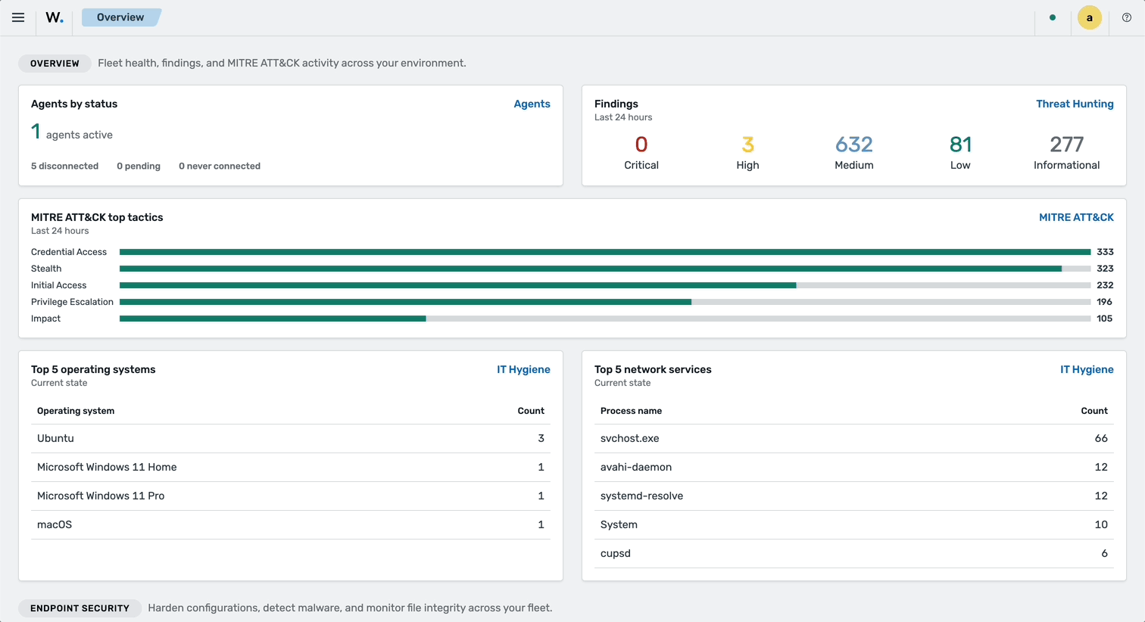This screenshot has width=1145, height=622.
Task: Select the cupsd row
Action: [854, 554]
